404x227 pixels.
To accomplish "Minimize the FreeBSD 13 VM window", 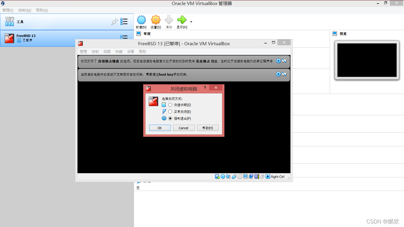I will [265, 43].
